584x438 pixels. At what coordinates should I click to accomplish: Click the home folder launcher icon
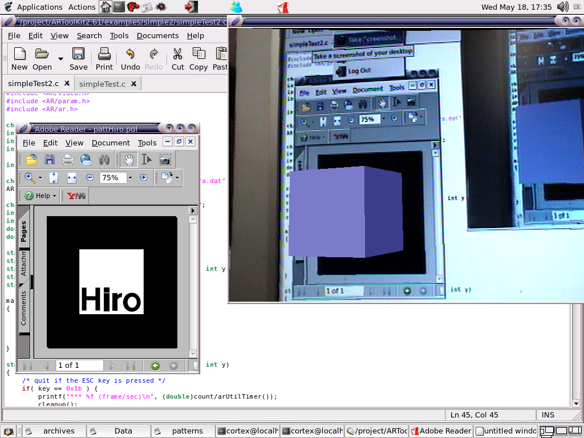106,7
